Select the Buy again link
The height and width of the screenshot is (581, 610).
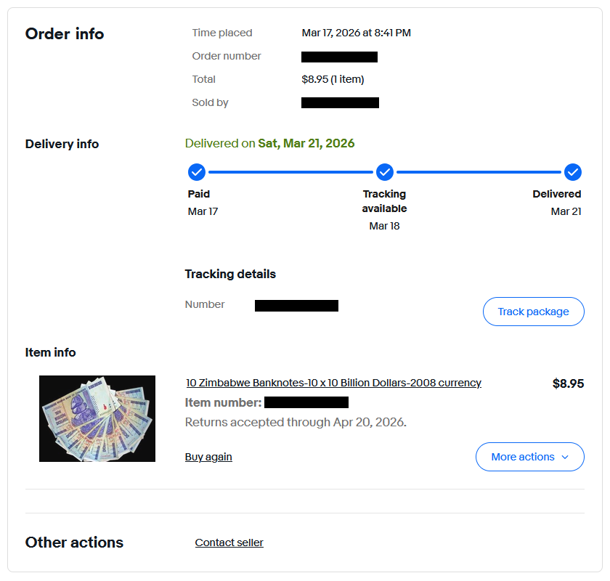click(x=208, y=457)
